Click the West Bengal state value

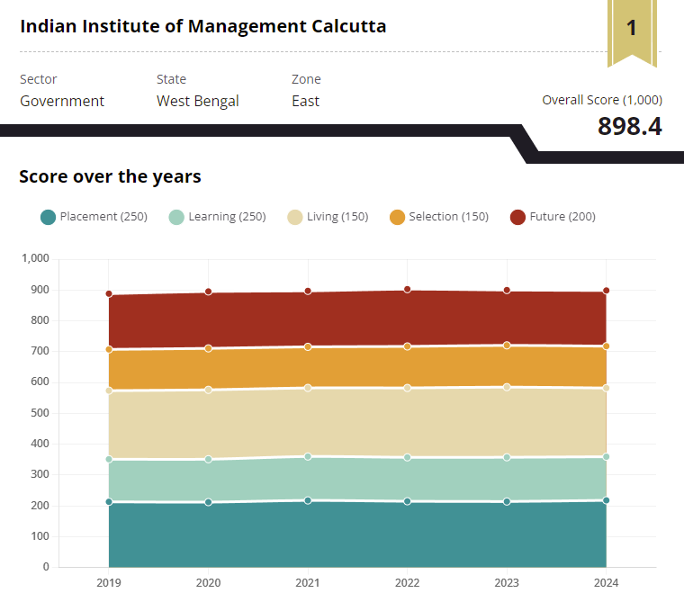pos(198,101)
